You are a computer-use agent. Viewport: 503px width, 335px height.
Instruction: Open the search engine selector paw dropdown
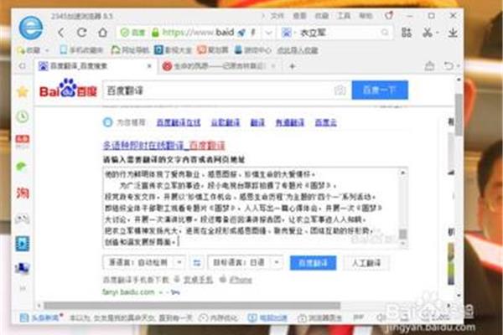pyautogui.click(x=287, y=33)
